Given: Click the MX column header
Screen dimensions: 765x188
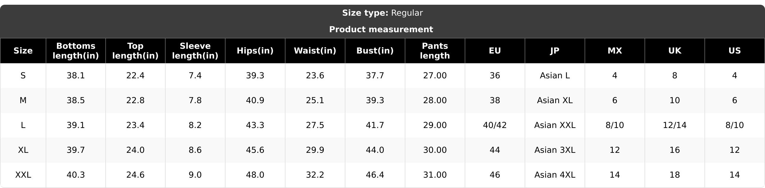Looking at the screenshot, I should pos(615,51).
